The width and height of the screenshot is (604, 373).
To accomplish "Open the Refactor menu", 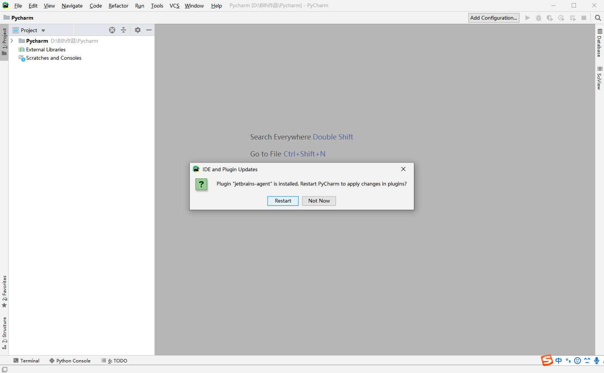I will click(x=119, y=6).
